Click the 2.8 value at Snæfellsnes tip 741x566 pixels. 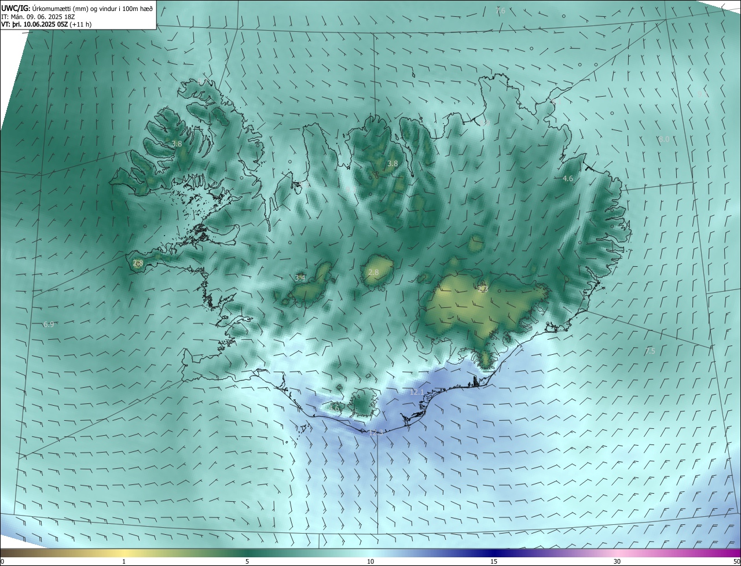(x=138, y=263)
